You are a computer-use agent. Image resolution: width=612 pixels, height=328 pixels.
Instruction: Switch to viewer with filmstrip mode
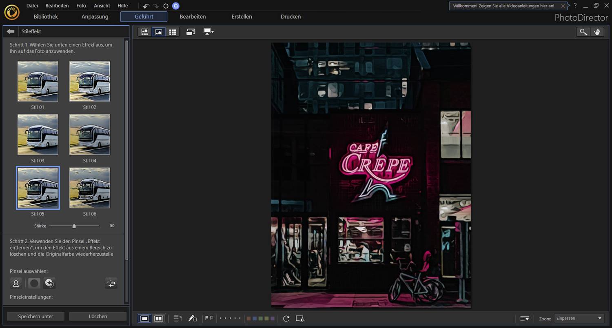(145, 32)
